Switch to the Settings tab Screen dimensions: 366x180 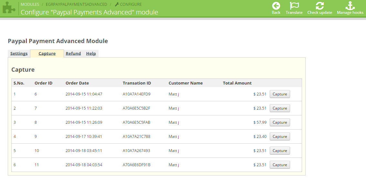[19, 53]
